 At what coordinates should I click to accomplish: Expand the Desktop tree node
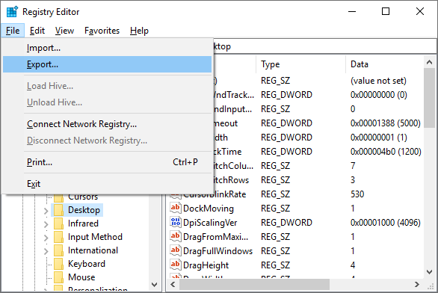pyautogui.click(x=46, y=211)
